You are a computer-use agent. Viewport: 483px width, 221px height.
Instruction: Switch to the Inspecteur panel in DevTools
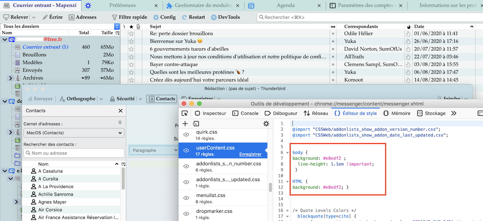tap(210, 113)
